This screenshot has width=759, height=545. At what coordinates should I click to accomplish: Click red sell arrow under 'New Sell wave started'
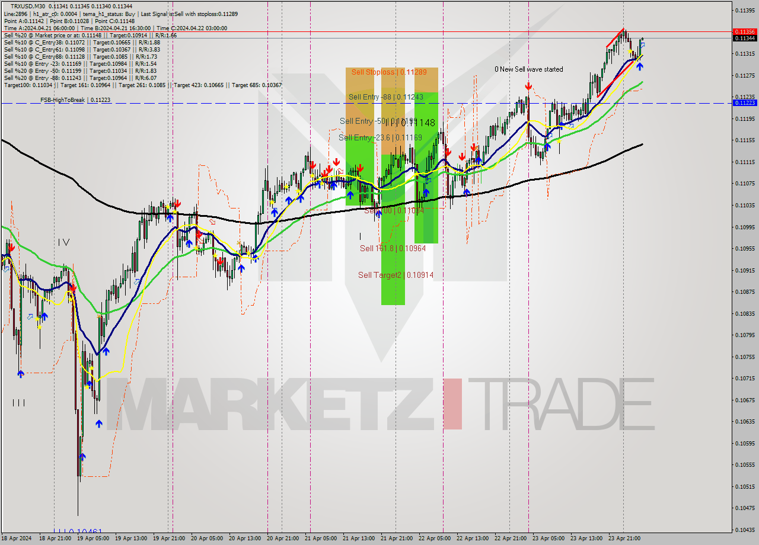point(528,86)
